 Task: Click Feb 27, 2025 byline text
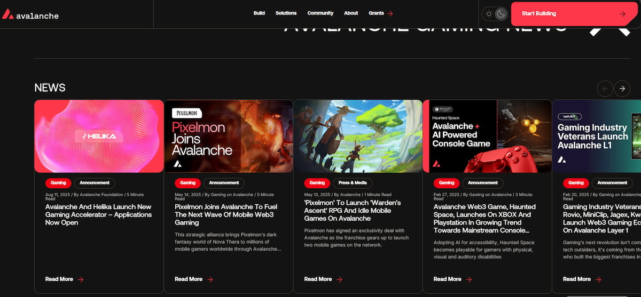coord(483,196)
